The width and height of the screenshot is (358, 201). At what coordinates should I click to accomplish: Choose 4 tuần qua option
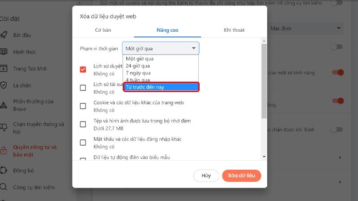(x=161, y=80)
